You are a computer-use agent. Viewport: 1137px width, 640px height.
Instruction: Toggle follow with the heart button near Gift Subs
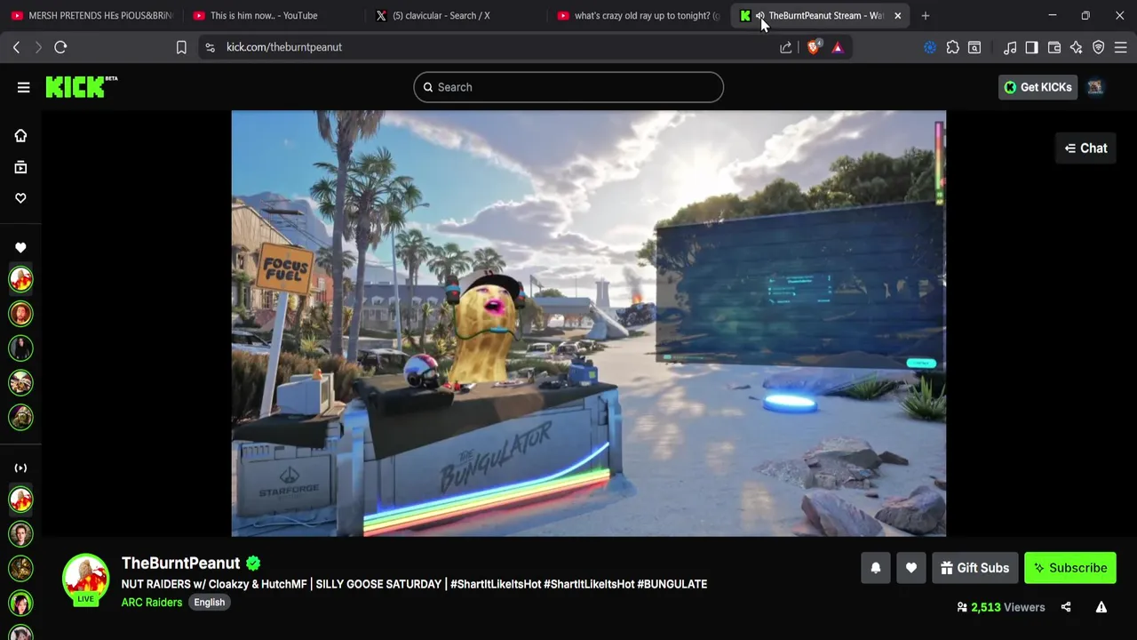point(911,568)
